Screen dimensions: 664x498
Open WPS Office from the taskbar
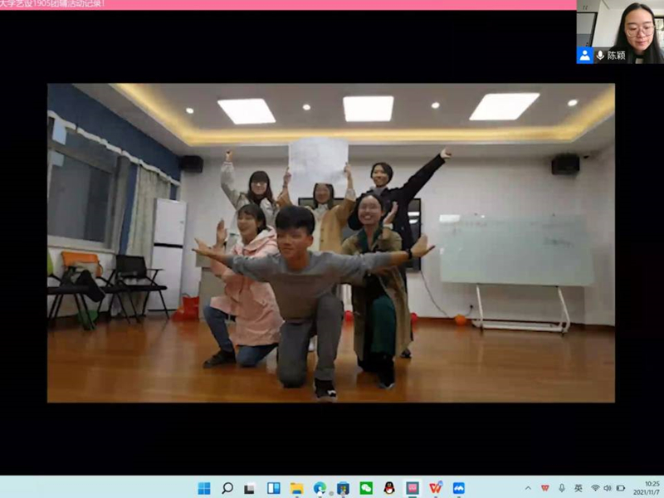coord(436,488)
